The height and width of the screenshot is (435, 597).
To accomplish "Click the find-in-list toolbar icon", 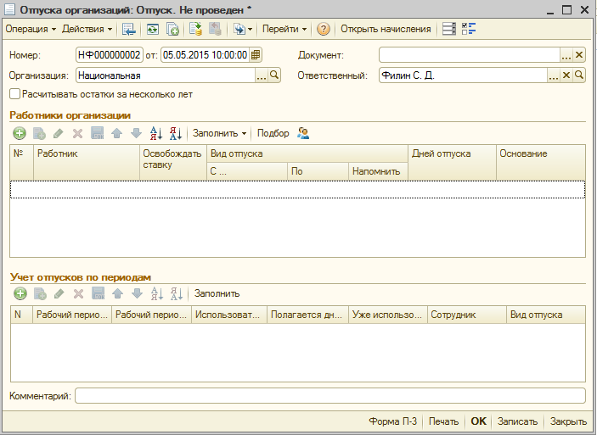I will (129, 29).
